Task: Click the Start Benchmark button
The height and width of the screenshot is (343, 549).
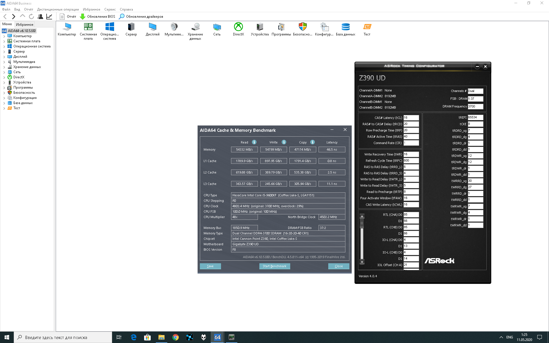Action: pos(274,266)
